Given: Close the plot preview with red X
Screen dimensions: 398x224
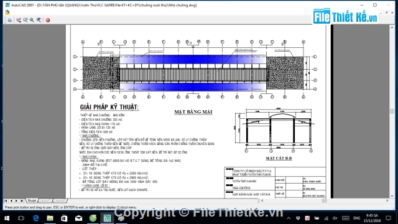Looking at the screenshot, I should [x=48, y=20].
